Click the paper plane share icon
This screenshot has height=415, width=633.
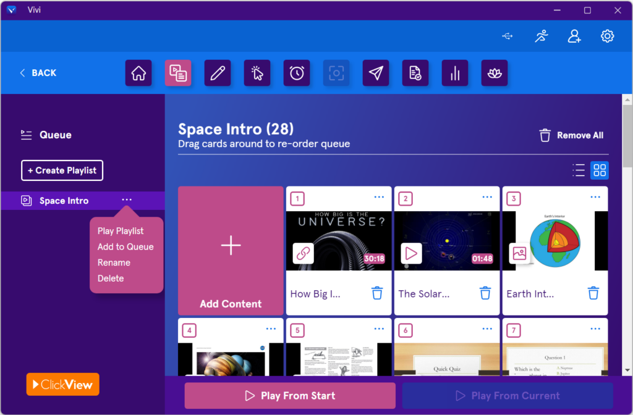pyautogui.click(x=376, y=73)
